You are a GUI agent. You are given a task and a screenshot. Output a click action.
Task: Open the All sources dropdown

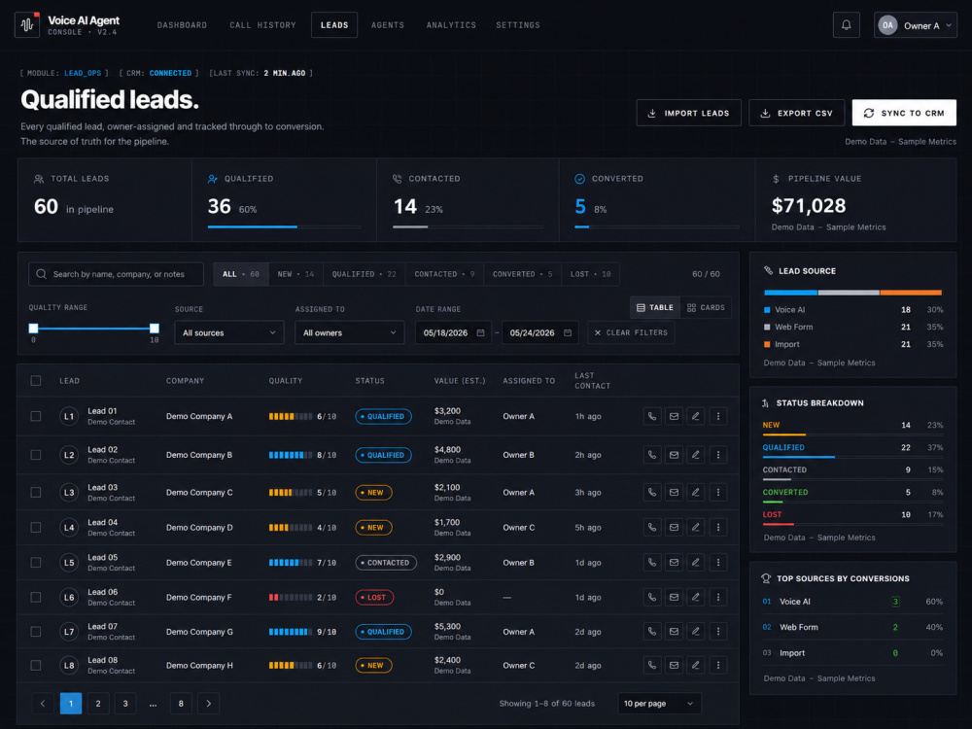(228, 332)
